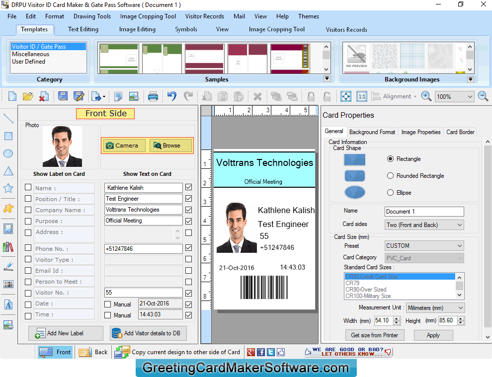
Task: Increase the Height spinner value
Action: [x=461, y=319]
